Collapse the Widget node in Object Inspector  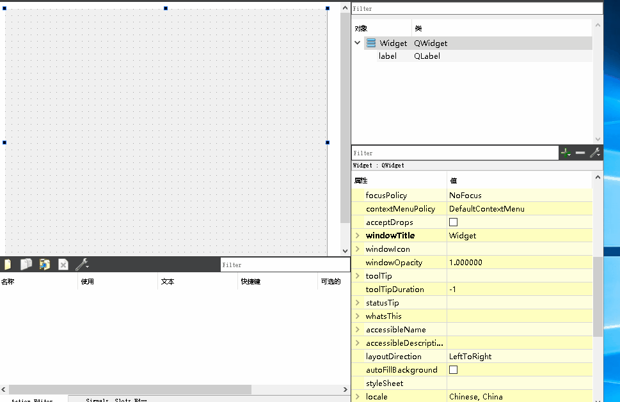click(x=358, y=43)
